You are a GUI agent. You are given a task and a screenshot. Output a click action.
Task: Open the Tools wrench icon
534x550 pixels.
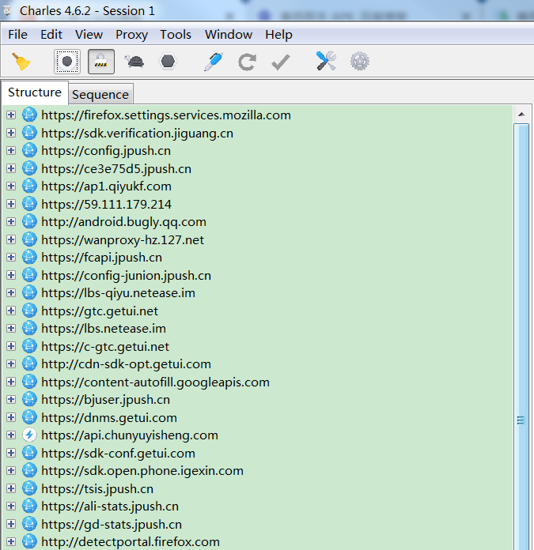pos(326,62)
